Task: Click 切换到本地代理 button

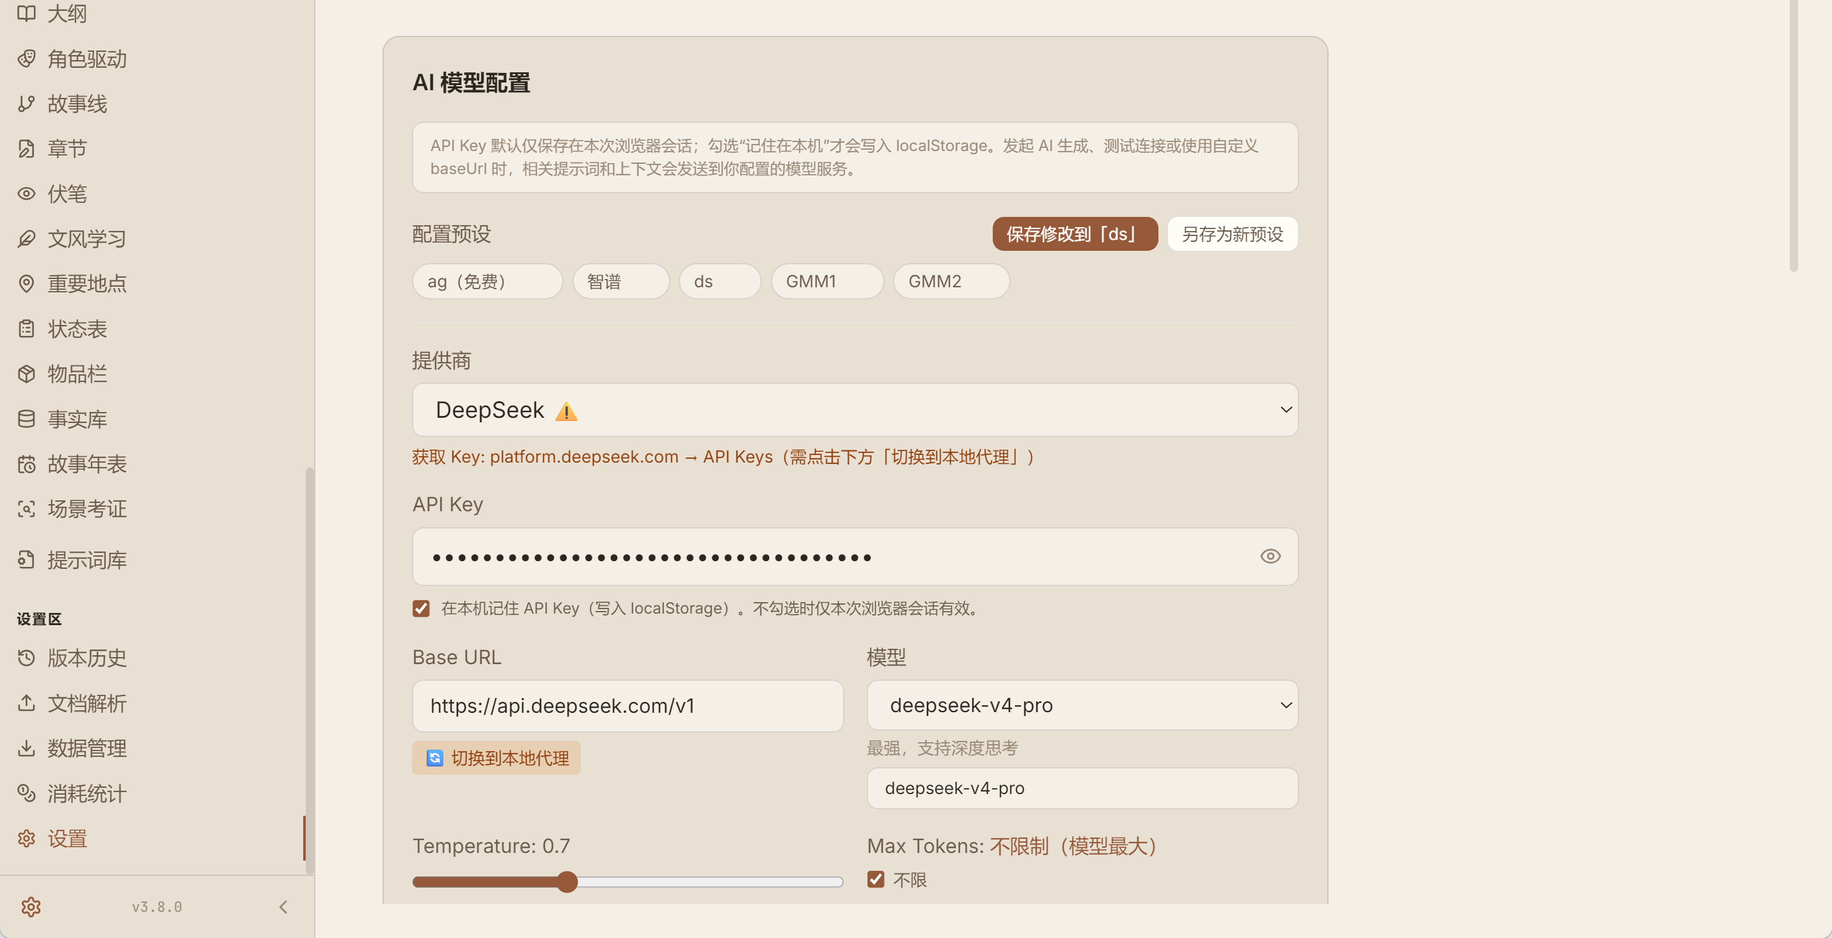Action: [x=496, y=758]
